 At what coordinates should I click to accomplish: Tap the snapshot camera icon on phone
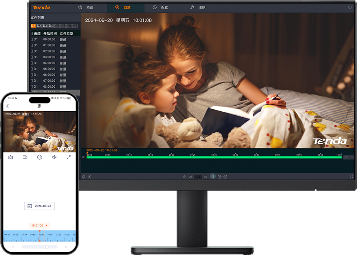pos(10,157)
